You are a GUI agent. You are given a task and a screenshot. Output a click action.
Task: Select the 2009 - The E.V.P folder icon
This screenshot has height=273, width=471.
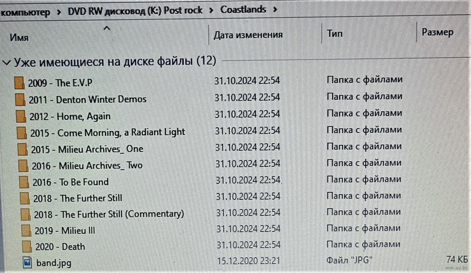pyautogui.click(x=19, y=83)
